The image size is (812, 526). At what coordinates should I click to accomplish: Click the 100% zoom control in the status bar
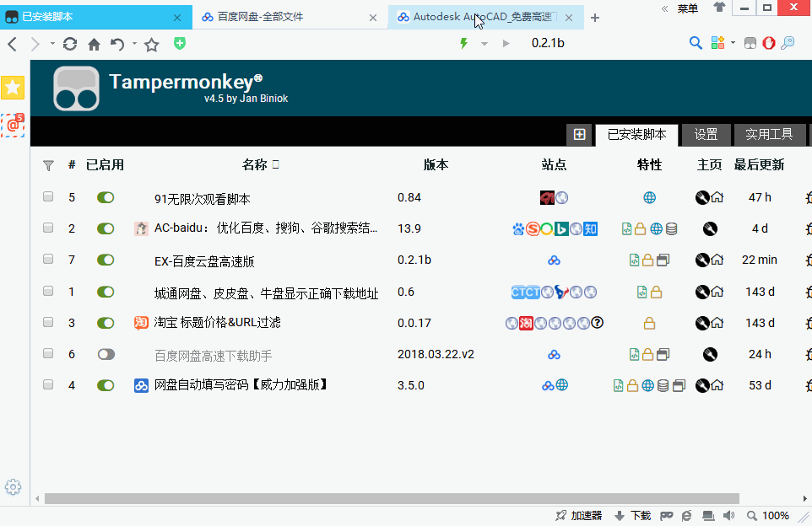click(x=774, y=515)
